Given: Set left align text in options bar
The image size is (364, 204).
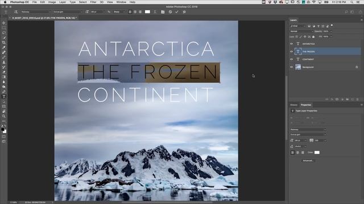Looking at the screenshot, I should click(x=130, y=12).
